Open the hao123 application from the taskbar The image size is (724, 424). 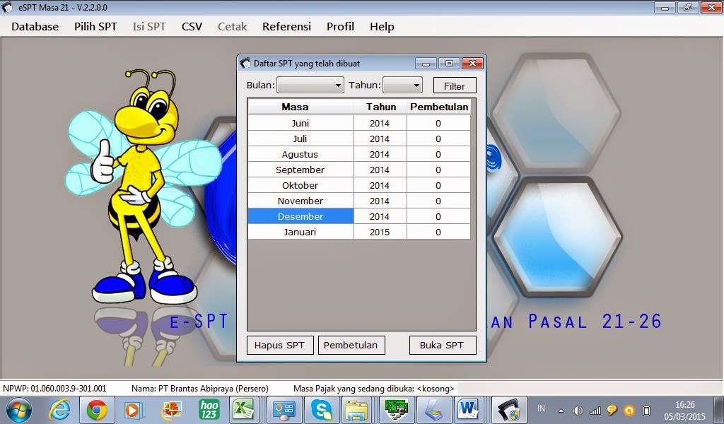(x=207, y=409)
